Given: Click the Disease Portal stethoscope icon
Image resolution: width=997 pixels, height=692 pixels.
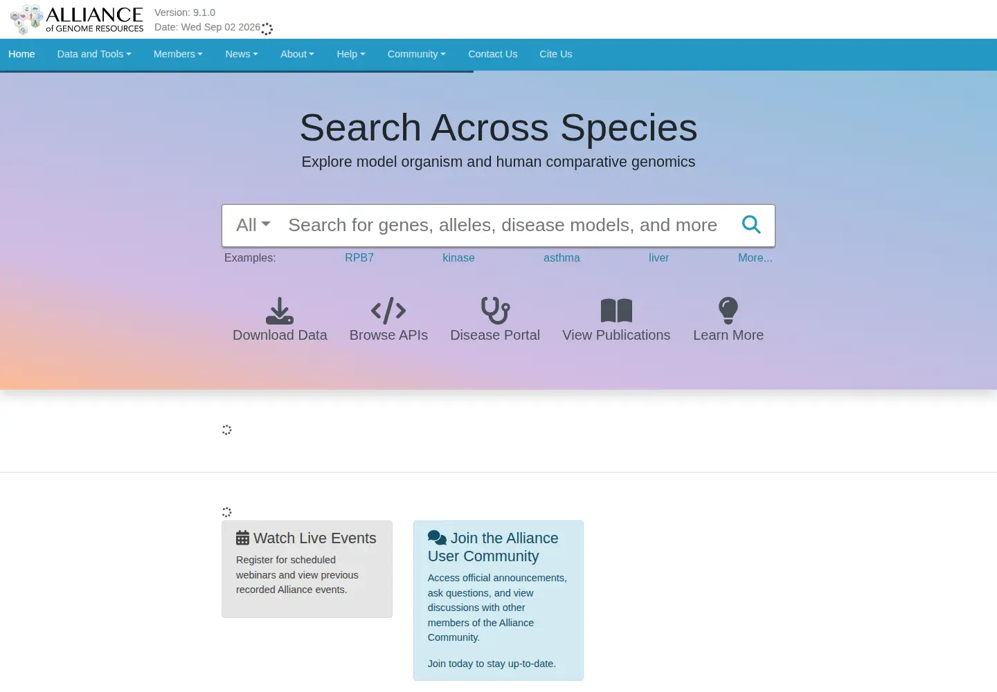Looking at the screenshot, I should click(x=495, y=311).
